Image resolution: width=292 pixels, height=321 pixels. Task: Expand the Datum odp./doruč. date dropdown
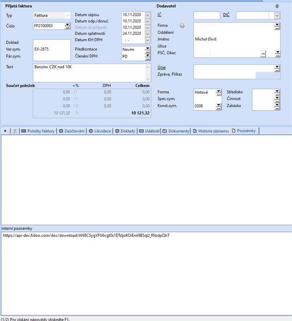tap(148, 21)
